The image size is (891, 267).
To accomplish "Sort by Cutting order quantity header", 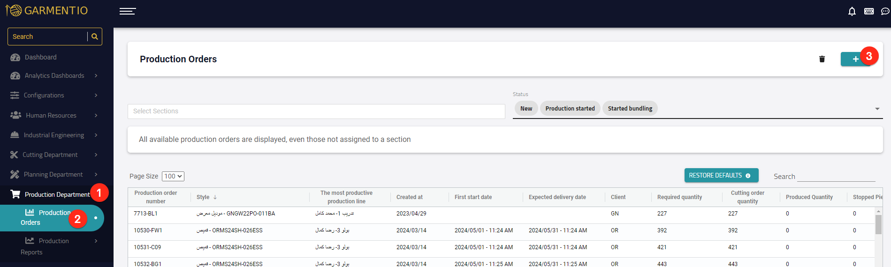I will coord(747,197).
